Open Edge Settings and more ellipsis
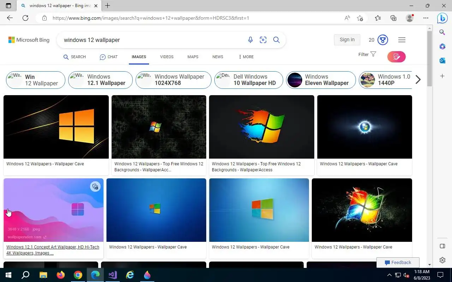This screenshot has height=282, width=452. (x=426, y=18)
